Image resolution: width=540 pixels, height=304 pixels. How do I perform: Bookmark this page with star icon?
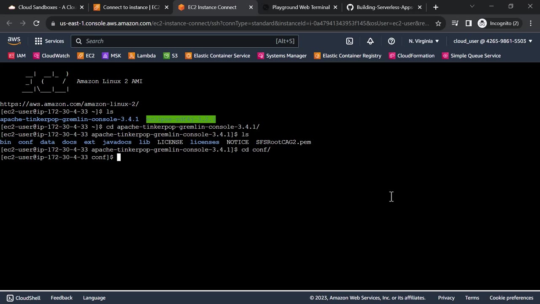tap(438, 23)
